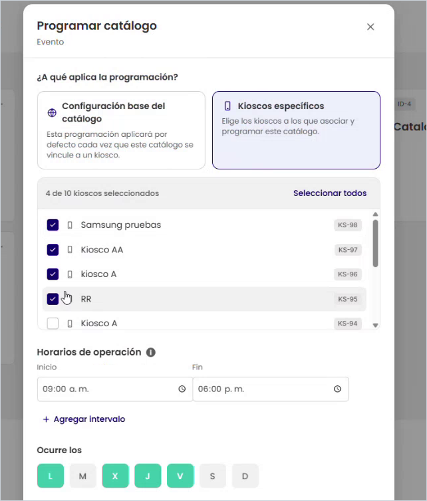Screen dimensions: 427x501
Task: Toggle the S (sábado) day button
Action: (x=212, y=476)
